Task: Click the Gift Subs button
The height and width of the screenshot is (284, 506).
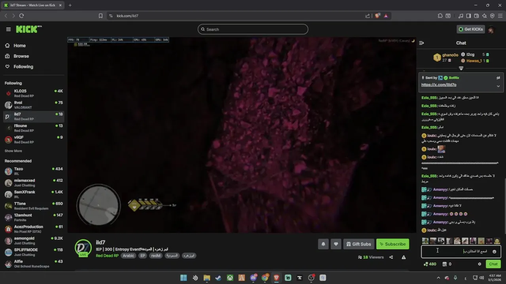Action: (x=359, y=244)
